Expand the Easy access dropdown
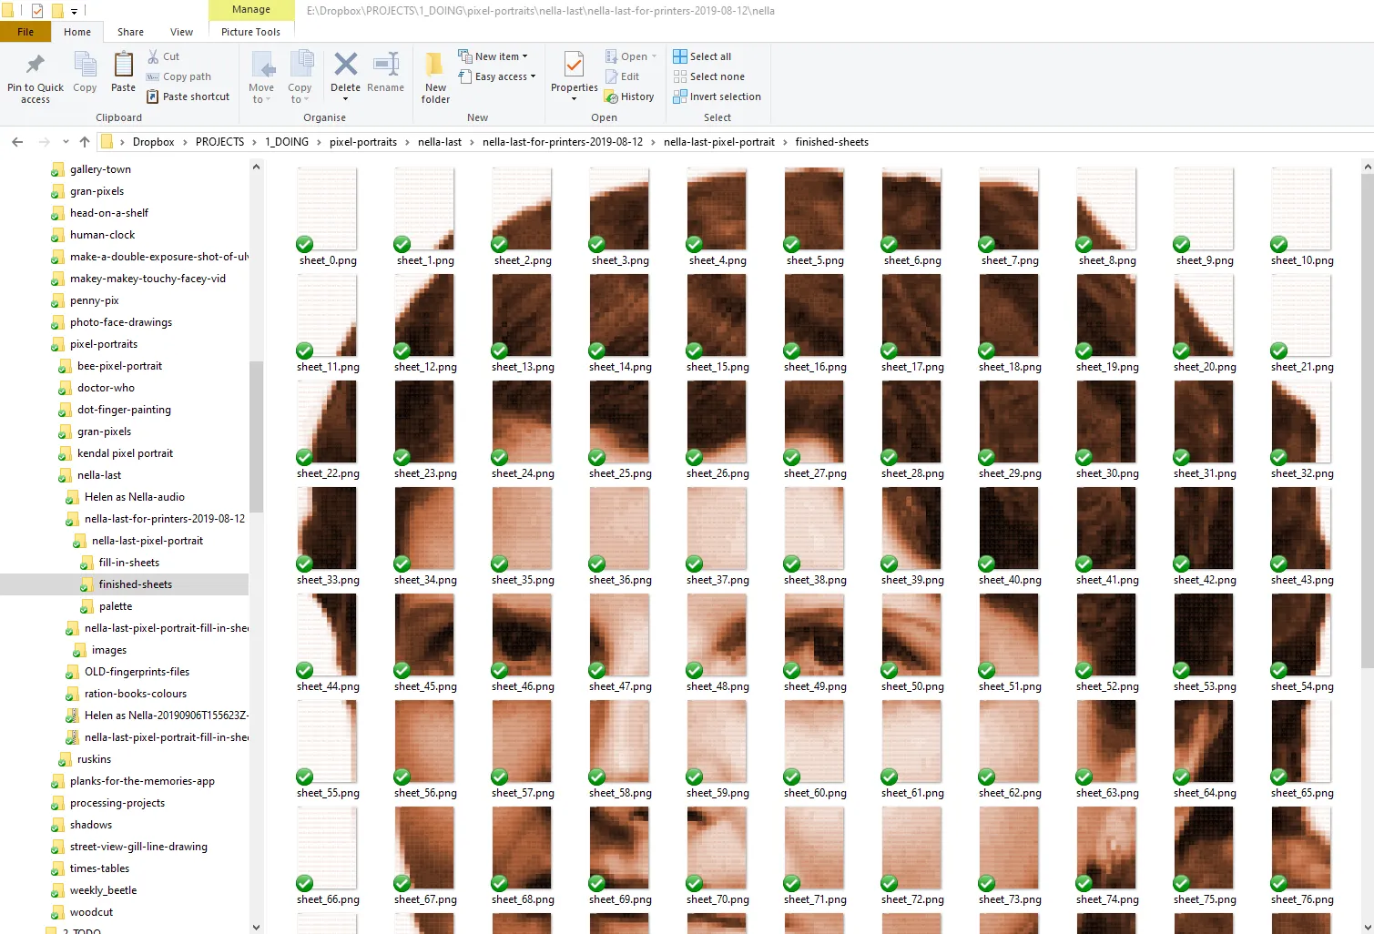1374x934 pixels. [x=497, y=76]
